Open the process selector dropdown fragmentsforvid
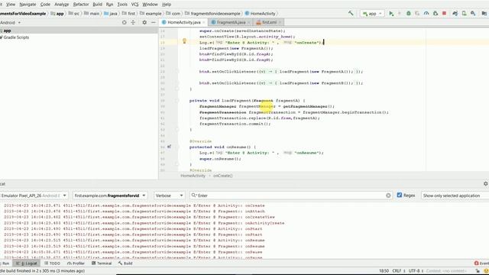The height and width of the screenshot is (275, 489). [110, 196]
